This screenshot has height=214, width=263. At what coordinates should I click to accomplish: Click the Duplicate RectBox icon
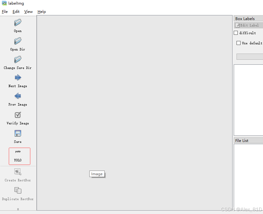18,190
